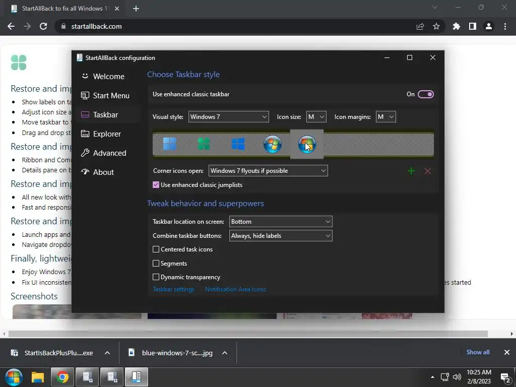Open the About page in sidebar
This screenshot has width=516, height=387.
coord(108,172)
